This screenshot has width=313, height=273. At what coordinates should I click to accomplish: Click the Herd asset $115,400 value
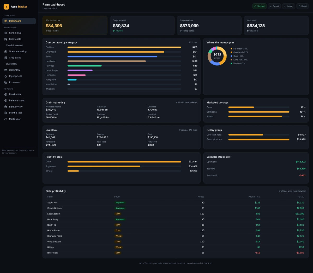51,145
